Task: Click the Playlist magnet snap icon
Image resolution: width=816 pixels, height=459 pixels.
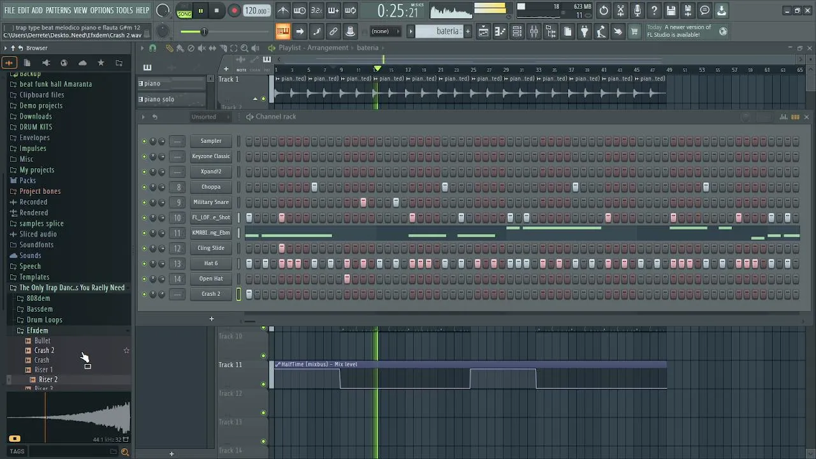Action: 152,48
